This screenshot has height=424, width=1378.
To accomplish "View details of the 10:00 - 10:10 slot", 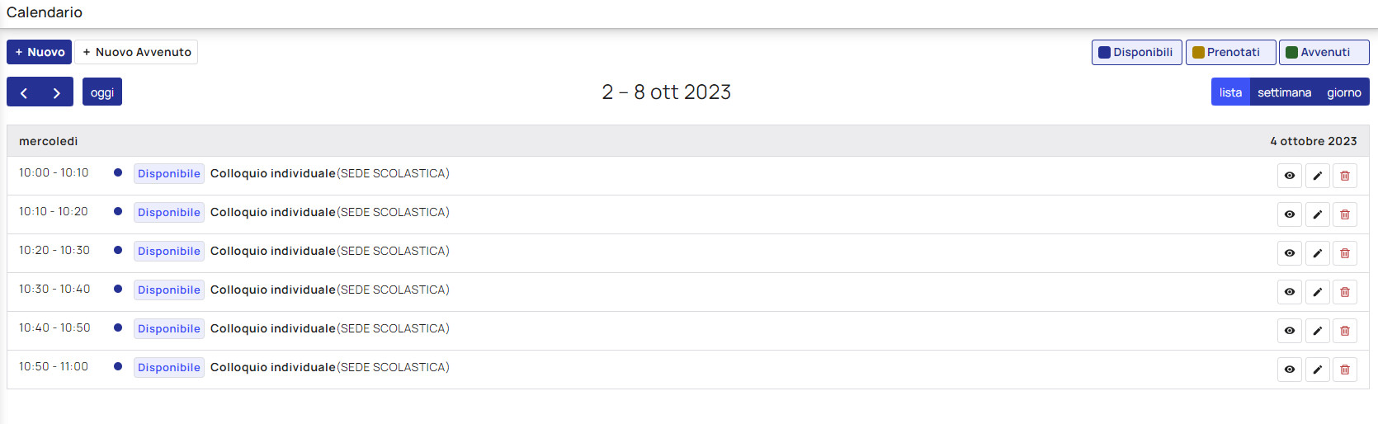I will tap(1290, 176).
